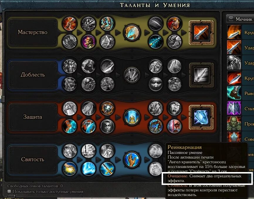The height and width of the screenshot is (199, 254).
Task: Click the shouting man talent icon in Мастерство
Action: click(89, 42)
